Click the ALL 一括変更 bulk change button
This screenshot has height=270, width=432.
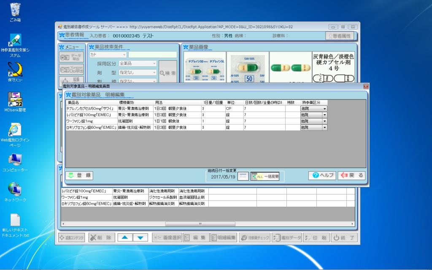pyautogui.click(x=265, y=177)
